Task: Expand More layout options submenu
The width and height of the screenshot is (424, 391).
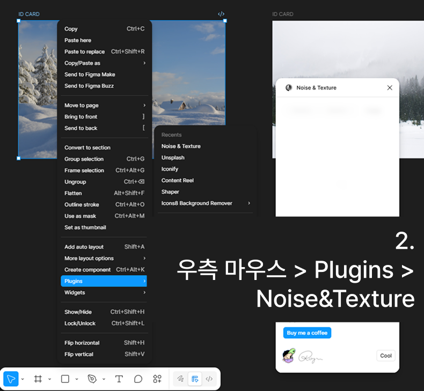Action: pos(104,258)
